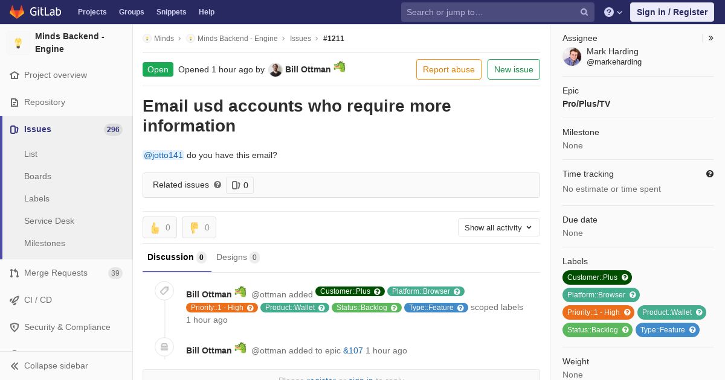The image size is (725, 380).
Task: Click help icon on sidebar Product::Wallet label
Action: click(700, 312)
